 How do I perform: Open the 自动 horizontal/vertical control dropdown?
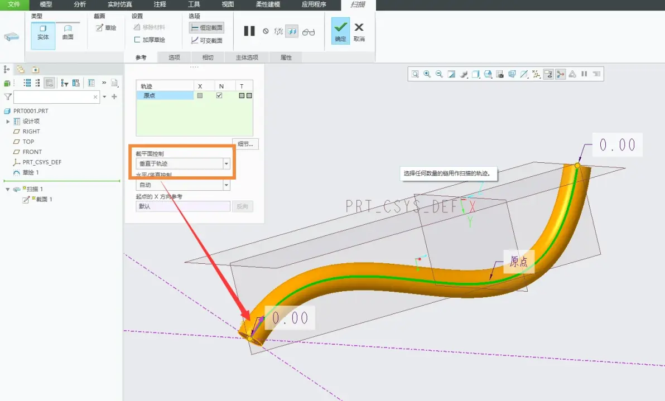[227, 185]
